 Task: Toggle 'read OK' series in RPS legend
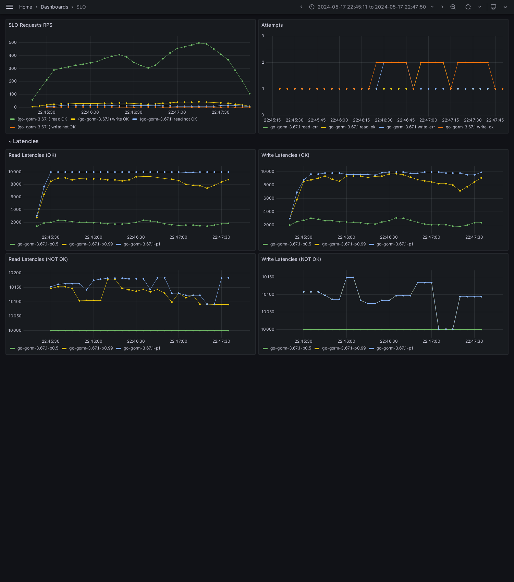[42, 119]
